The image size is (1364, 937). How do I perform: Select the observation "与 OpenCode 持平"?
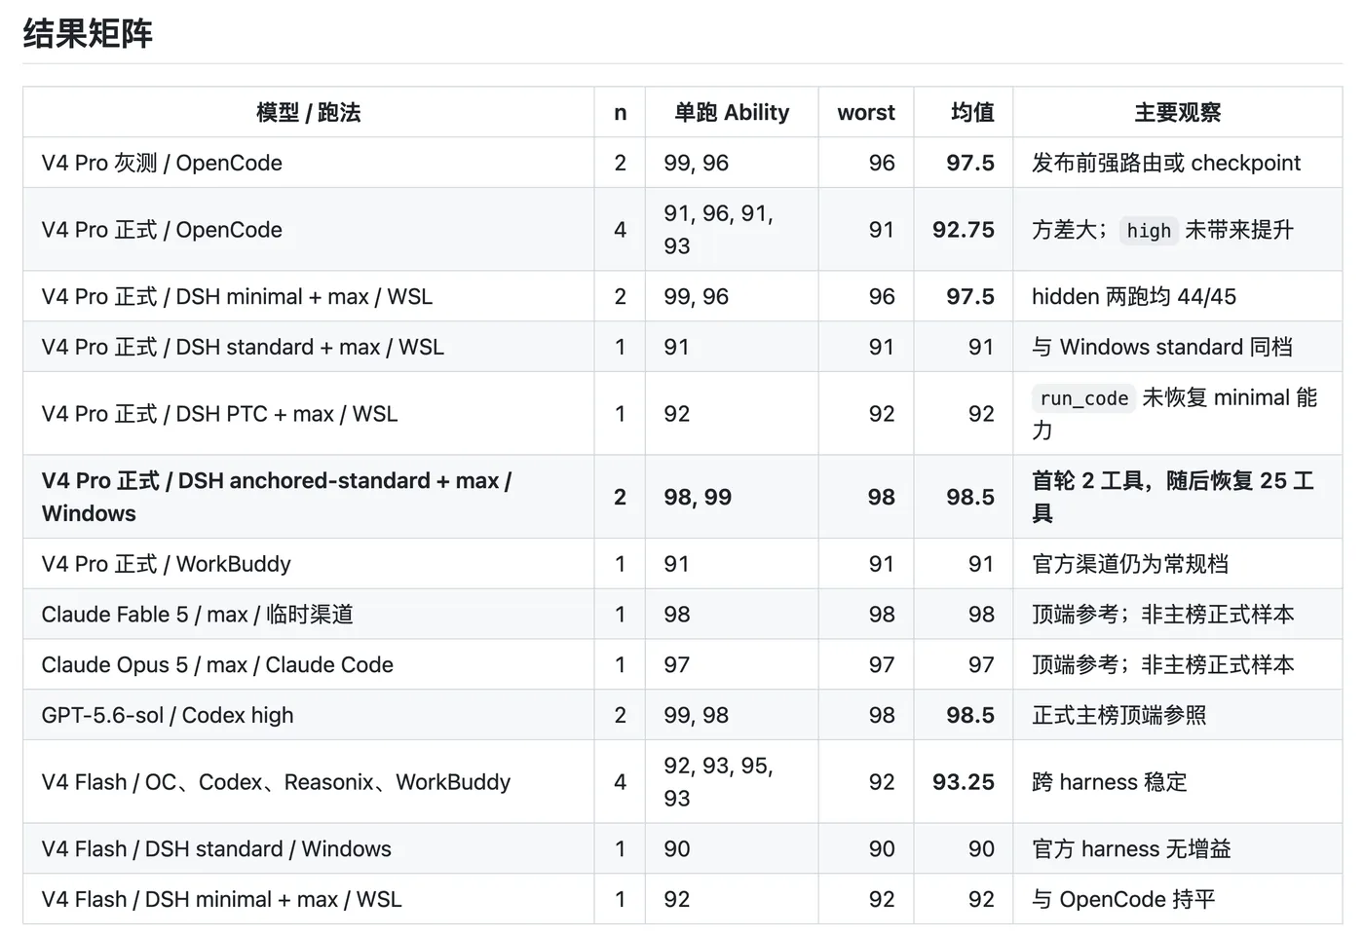1123,900
